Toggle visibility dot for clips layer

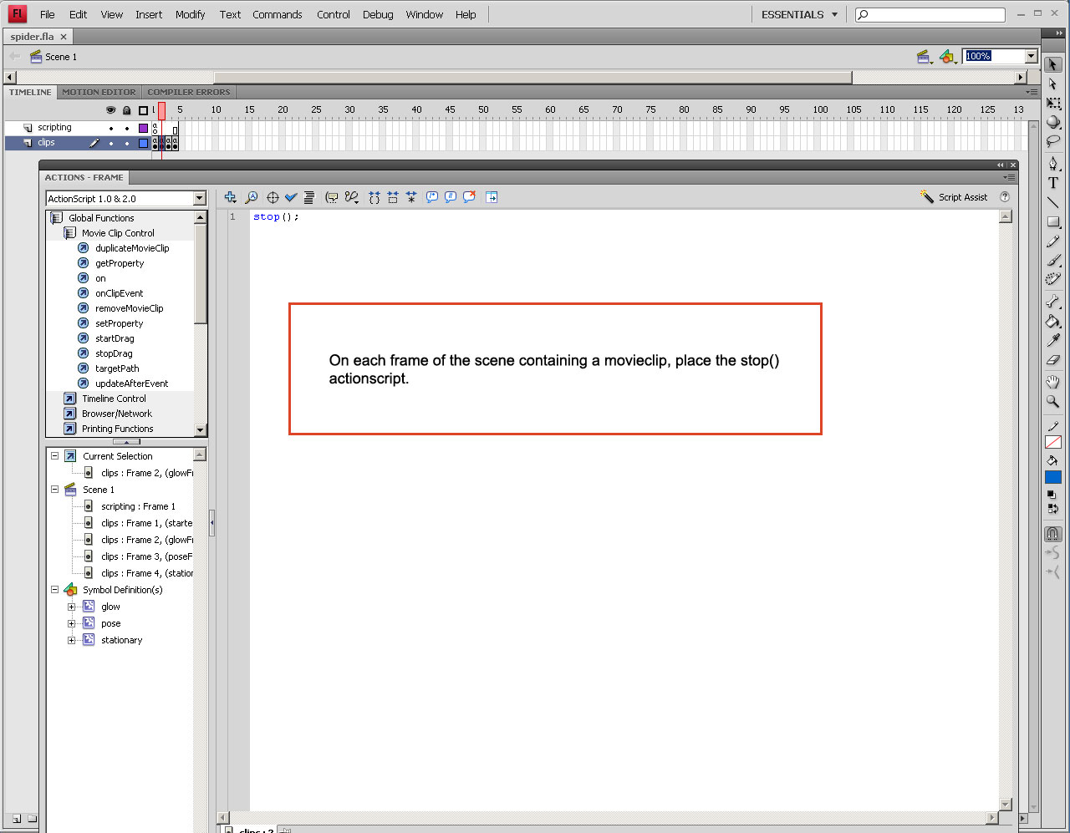point(111,144)
